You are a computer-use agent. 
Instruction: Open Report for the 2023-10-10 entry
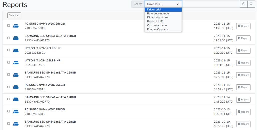[243, 124]
